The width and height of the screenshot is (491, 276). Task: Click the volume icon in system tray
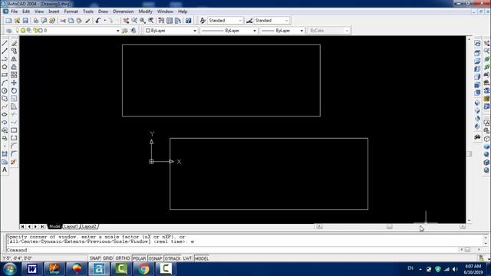pos(455,269)
